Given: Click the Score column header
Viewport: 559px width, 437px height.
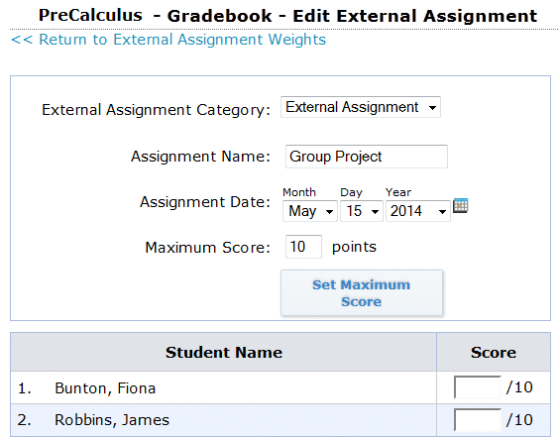Looking at the screenshot, I should click(494, 352).
